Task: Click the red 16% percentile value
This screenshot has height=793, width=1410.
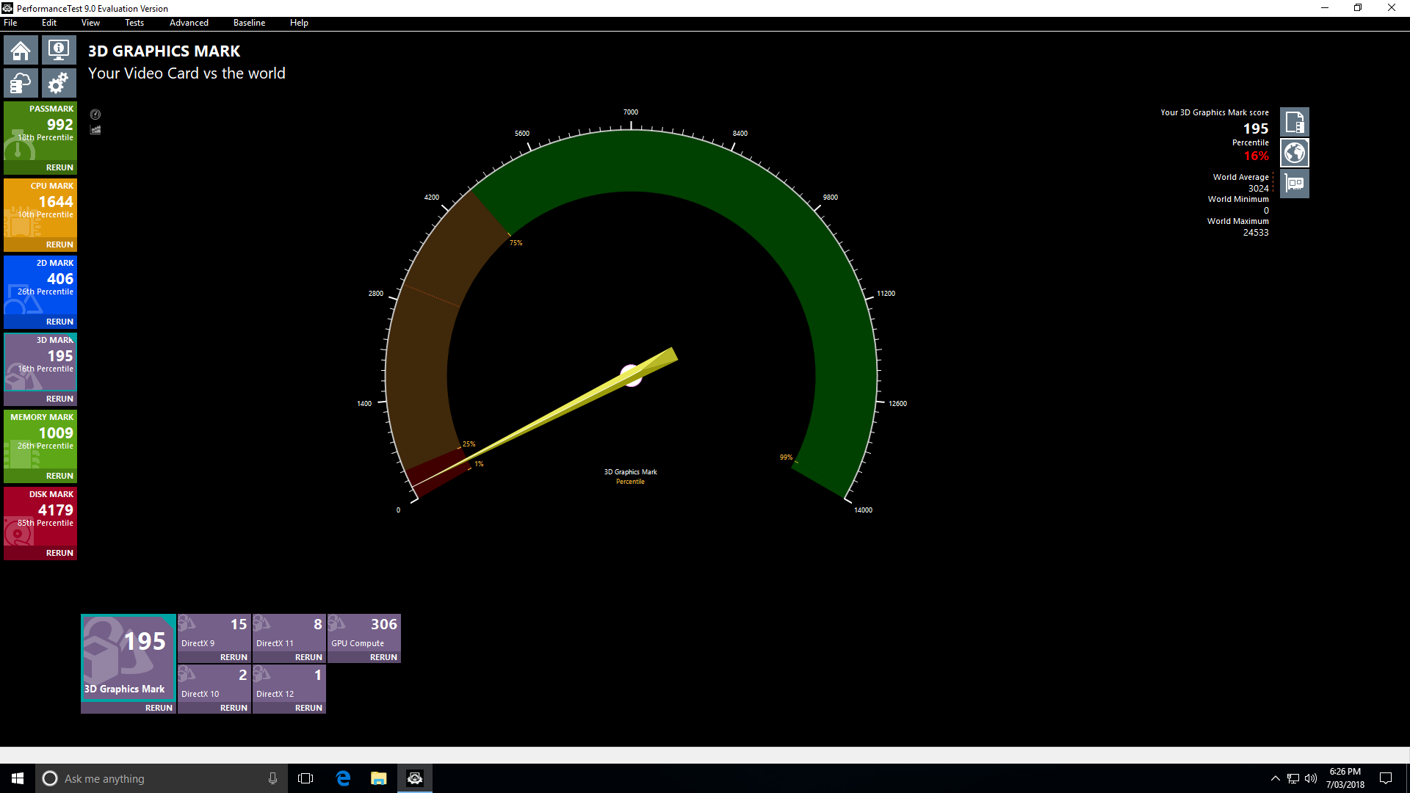Action: pos(1256,156)
